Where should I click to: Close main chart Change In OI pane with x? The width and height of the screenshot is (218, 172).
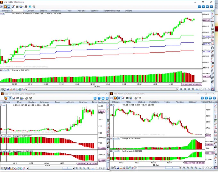(x=6, y=70)
